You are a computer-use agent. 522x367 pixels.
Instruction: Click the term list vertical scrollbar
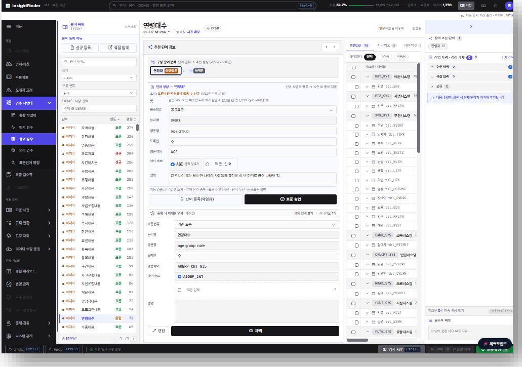click(x=138, y=128)
